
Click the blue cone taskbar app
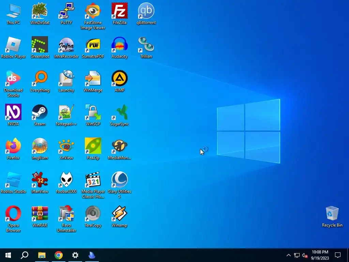(x=92, y=255)
